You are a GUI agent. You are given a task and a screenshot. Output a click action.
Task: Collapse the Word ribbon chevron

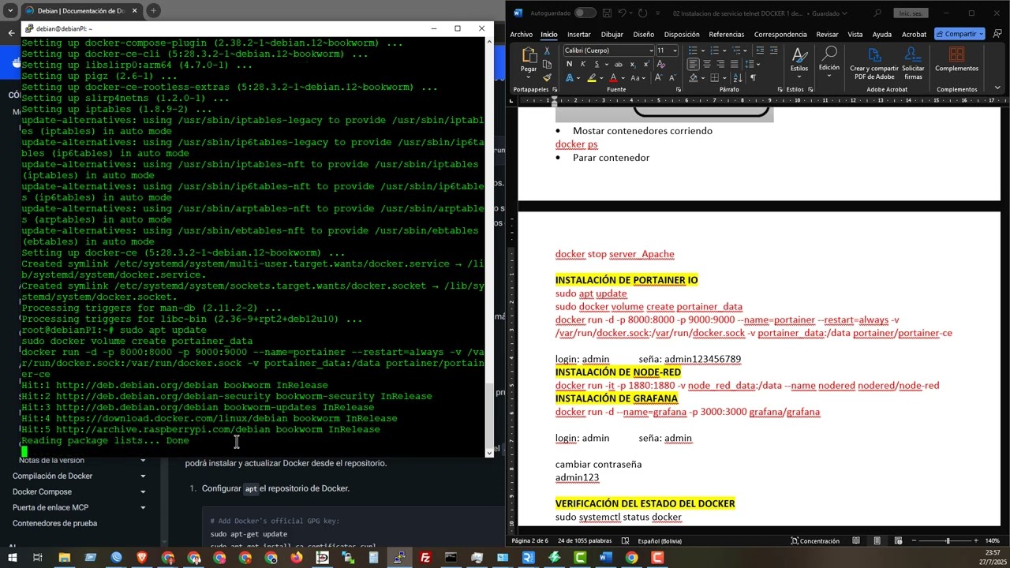[x=998, y=89]
